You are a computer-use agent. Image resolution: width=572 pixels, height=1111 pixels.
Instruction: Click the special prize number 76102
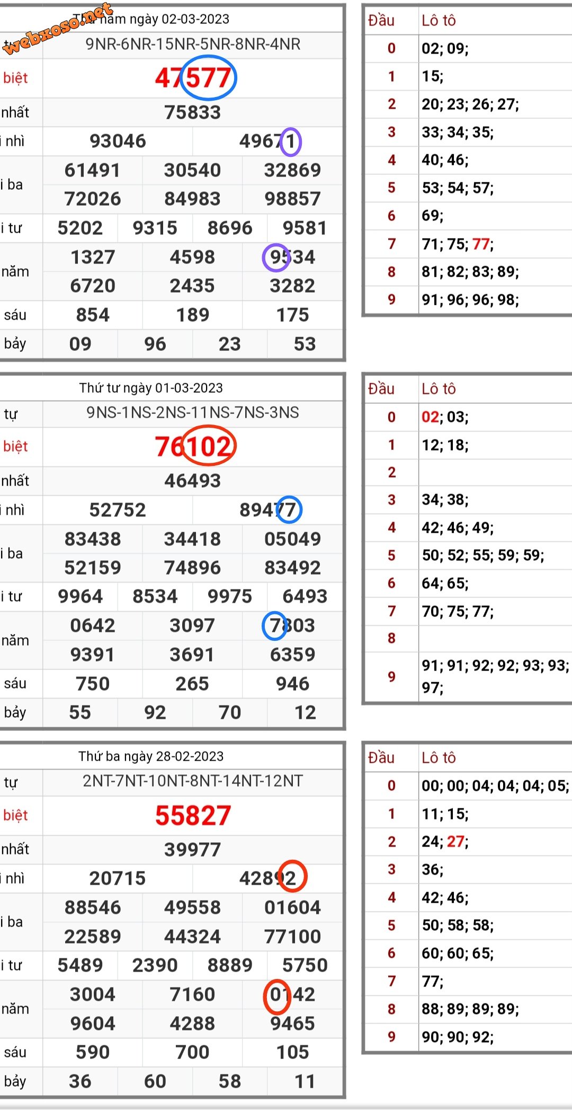click(193, 446)
